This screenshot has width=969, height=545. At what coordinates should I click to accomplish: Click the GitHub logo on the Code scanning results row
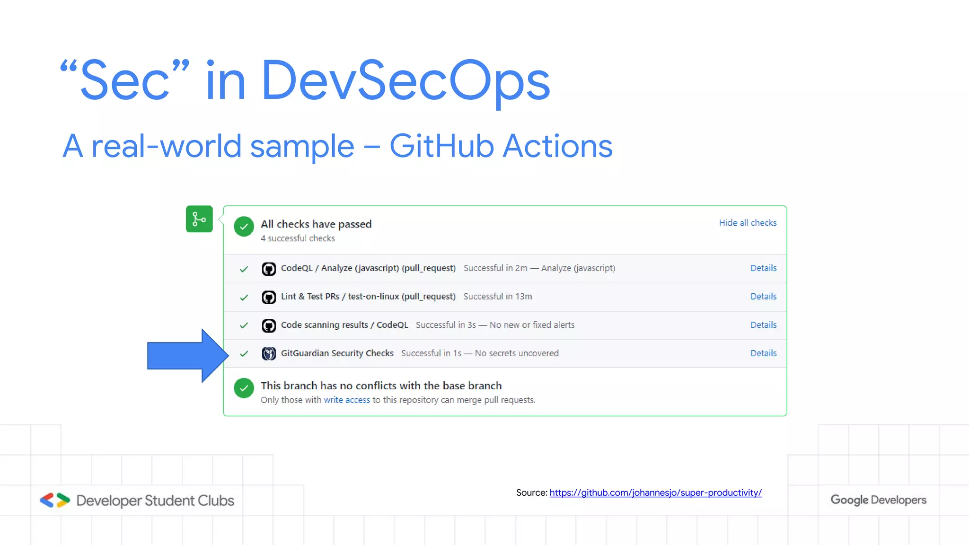point(269,325)
